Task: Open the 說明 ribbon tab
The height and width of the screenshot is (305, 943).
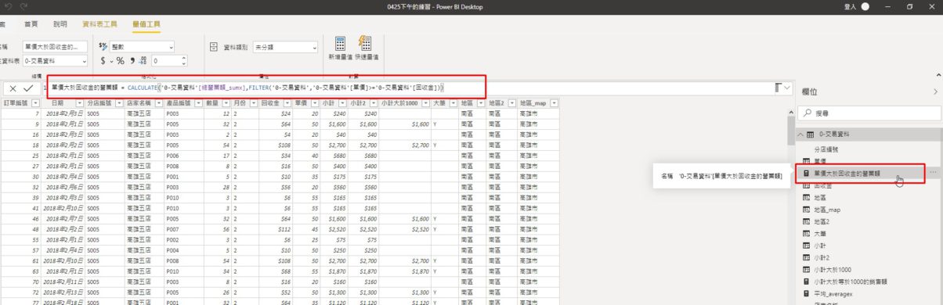Action: (x=60, y=24)
